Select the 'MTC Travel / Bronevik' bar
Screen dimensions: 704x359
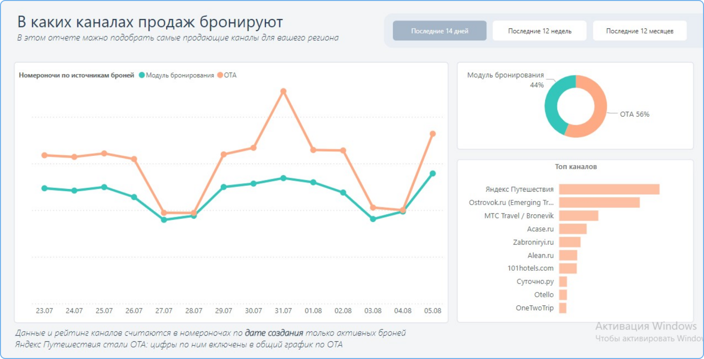pos(579,216)
